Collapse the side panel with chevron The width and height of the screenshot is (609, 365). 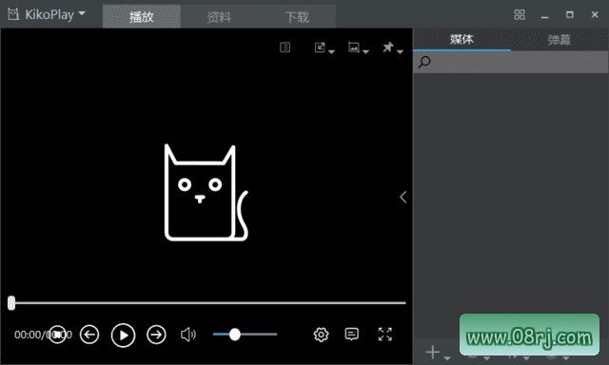point(403,197)
